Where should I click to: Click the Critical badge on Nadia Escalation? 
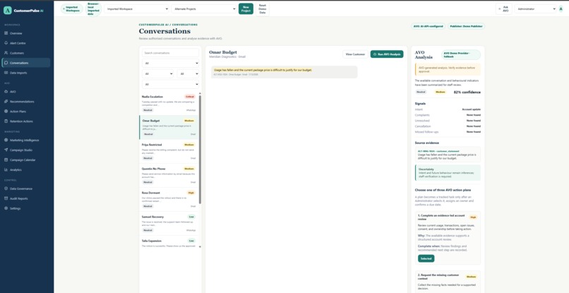coord(189,97)
